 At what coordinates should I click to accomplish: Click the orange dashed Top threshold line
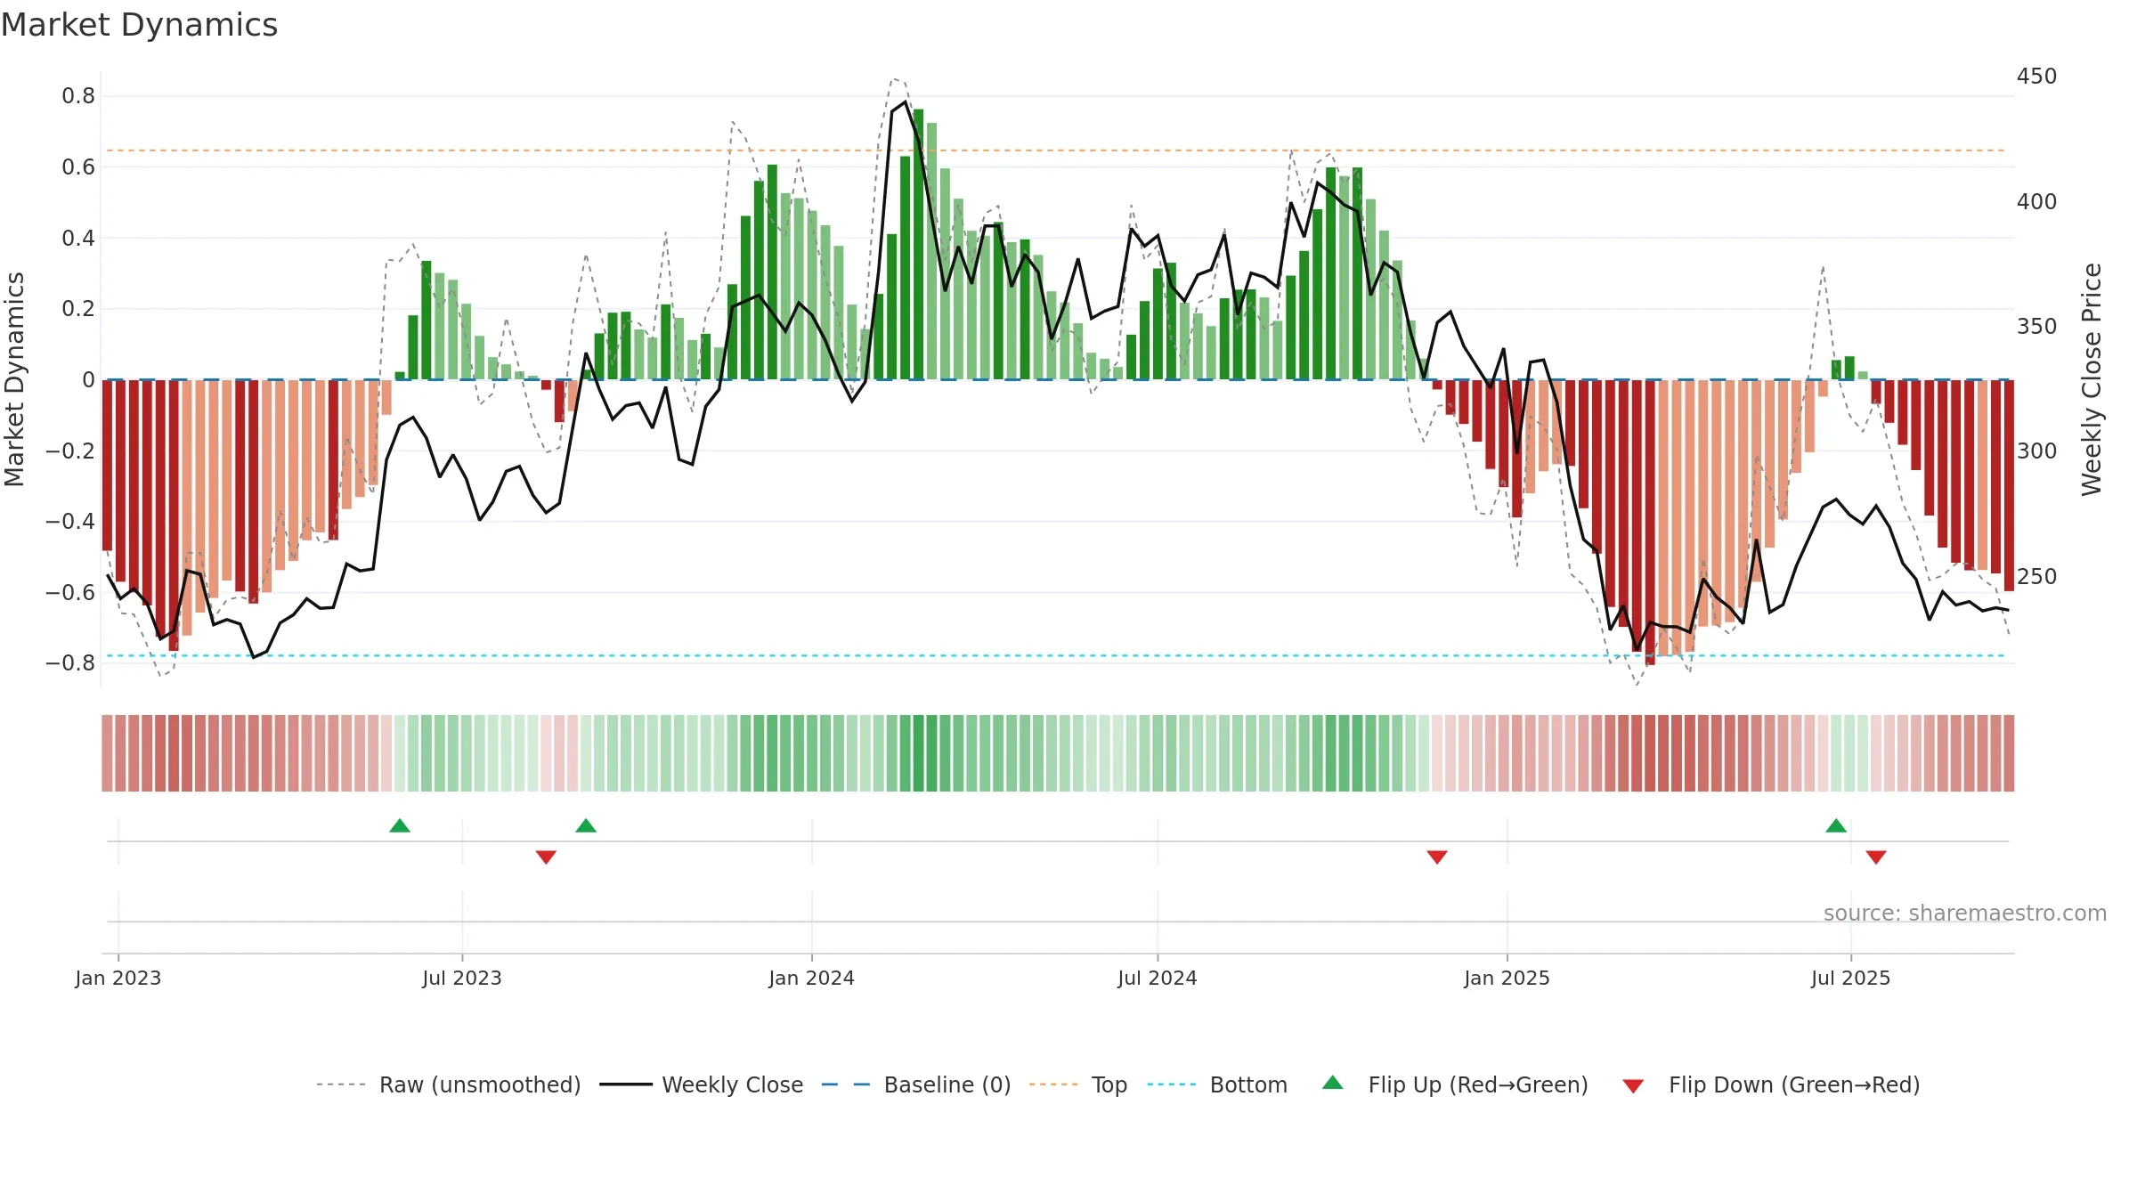point(1056,150)
